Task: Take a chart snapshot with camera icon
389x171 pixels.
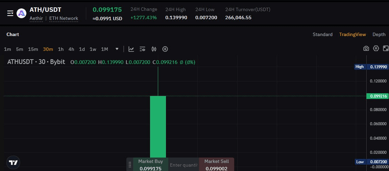Action: [366, 48]
